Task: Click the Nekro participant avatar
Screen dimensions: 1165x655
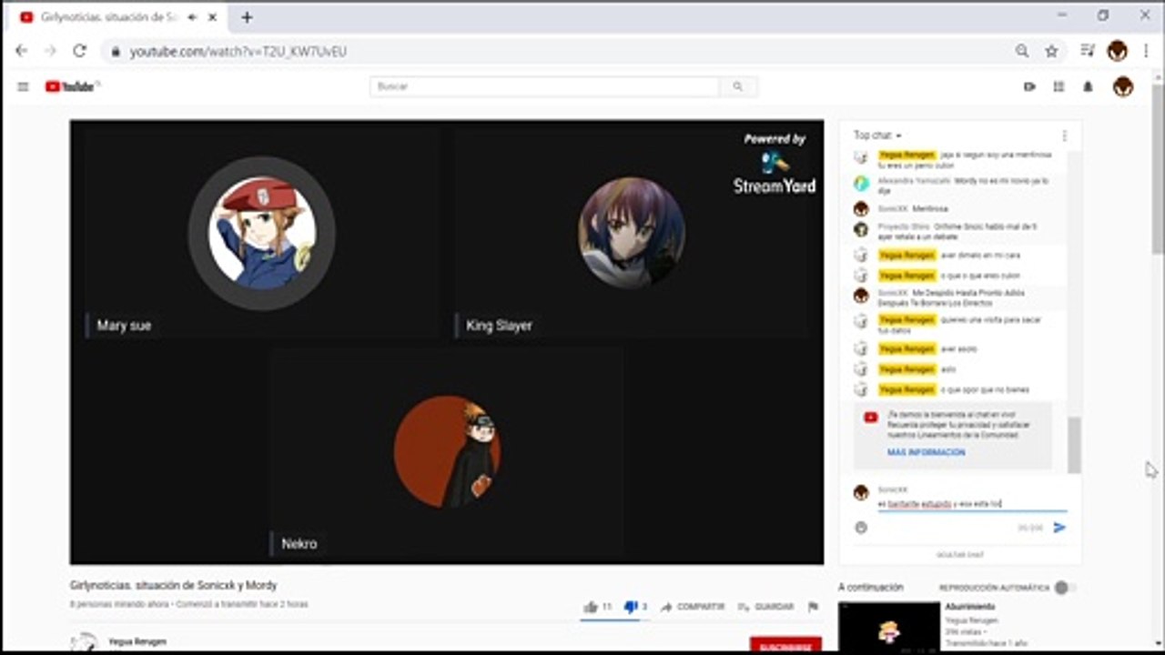Action: coord(447,451)
